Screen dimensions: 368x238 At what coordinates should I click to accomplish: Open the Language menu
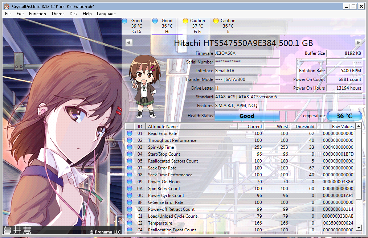coord(106,14)
